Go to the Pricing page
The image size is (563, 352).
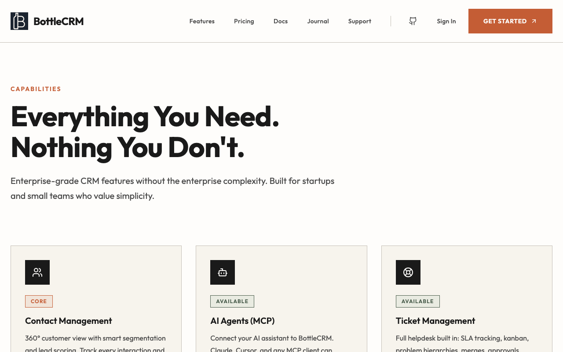pos(244,21)
